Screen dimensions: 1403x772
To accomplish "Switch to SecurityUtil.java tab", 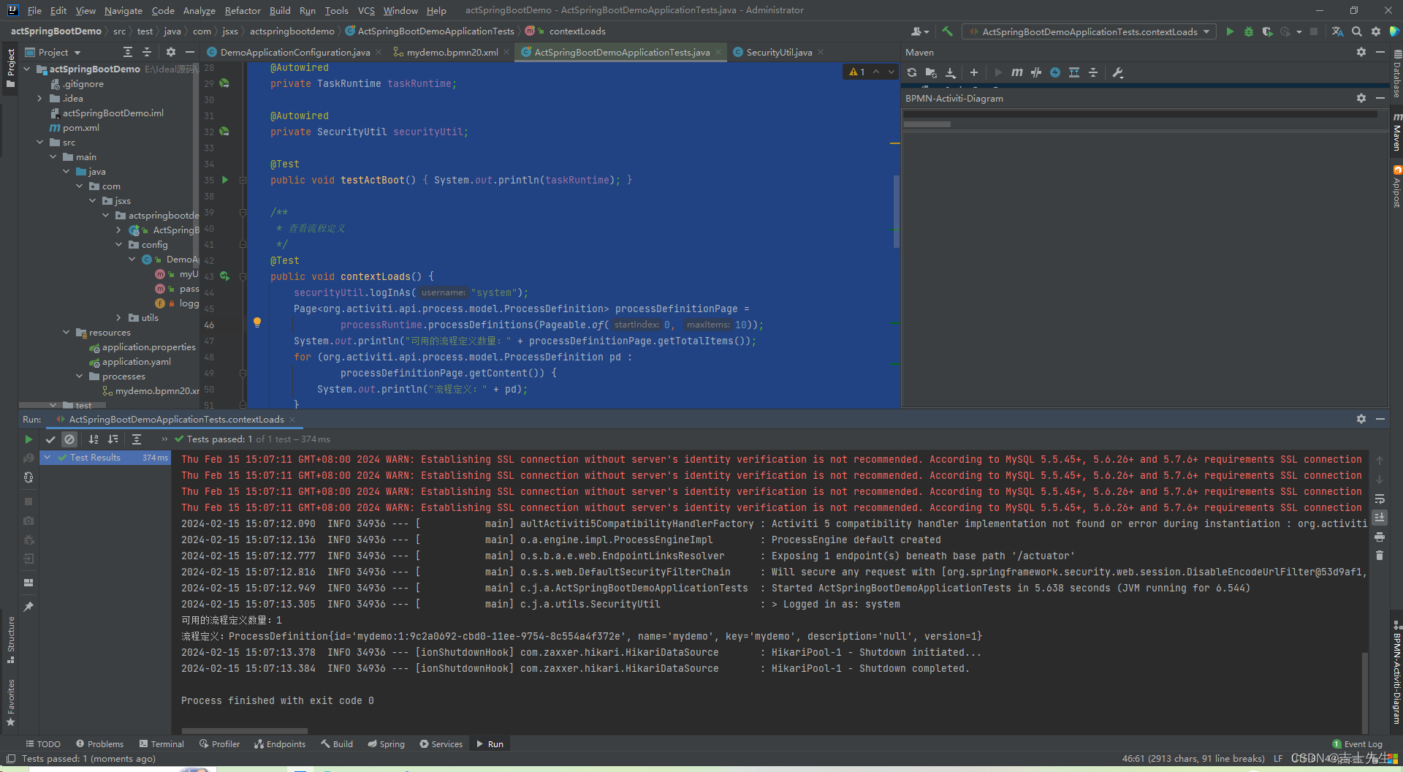I will (778, 52).
